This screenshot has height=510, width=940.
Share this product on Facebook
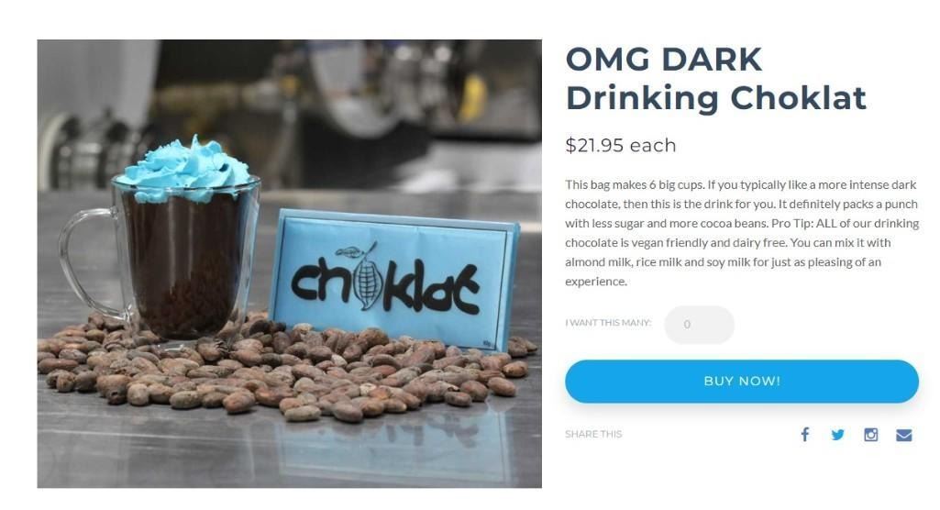click(804, 435)
